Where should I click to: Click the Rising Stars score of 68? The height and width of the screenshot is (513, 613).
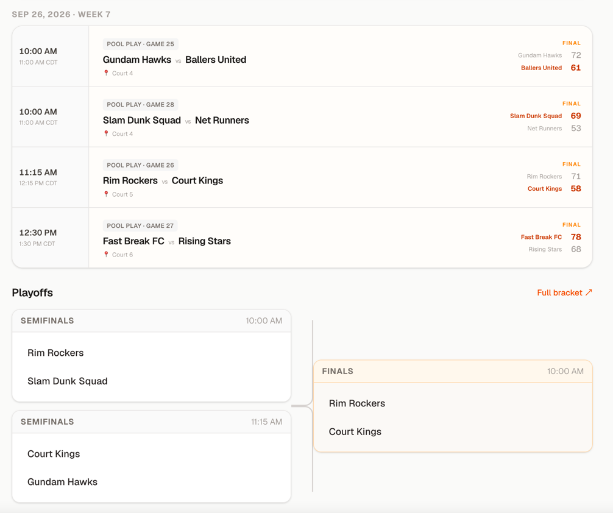point(576,249)
